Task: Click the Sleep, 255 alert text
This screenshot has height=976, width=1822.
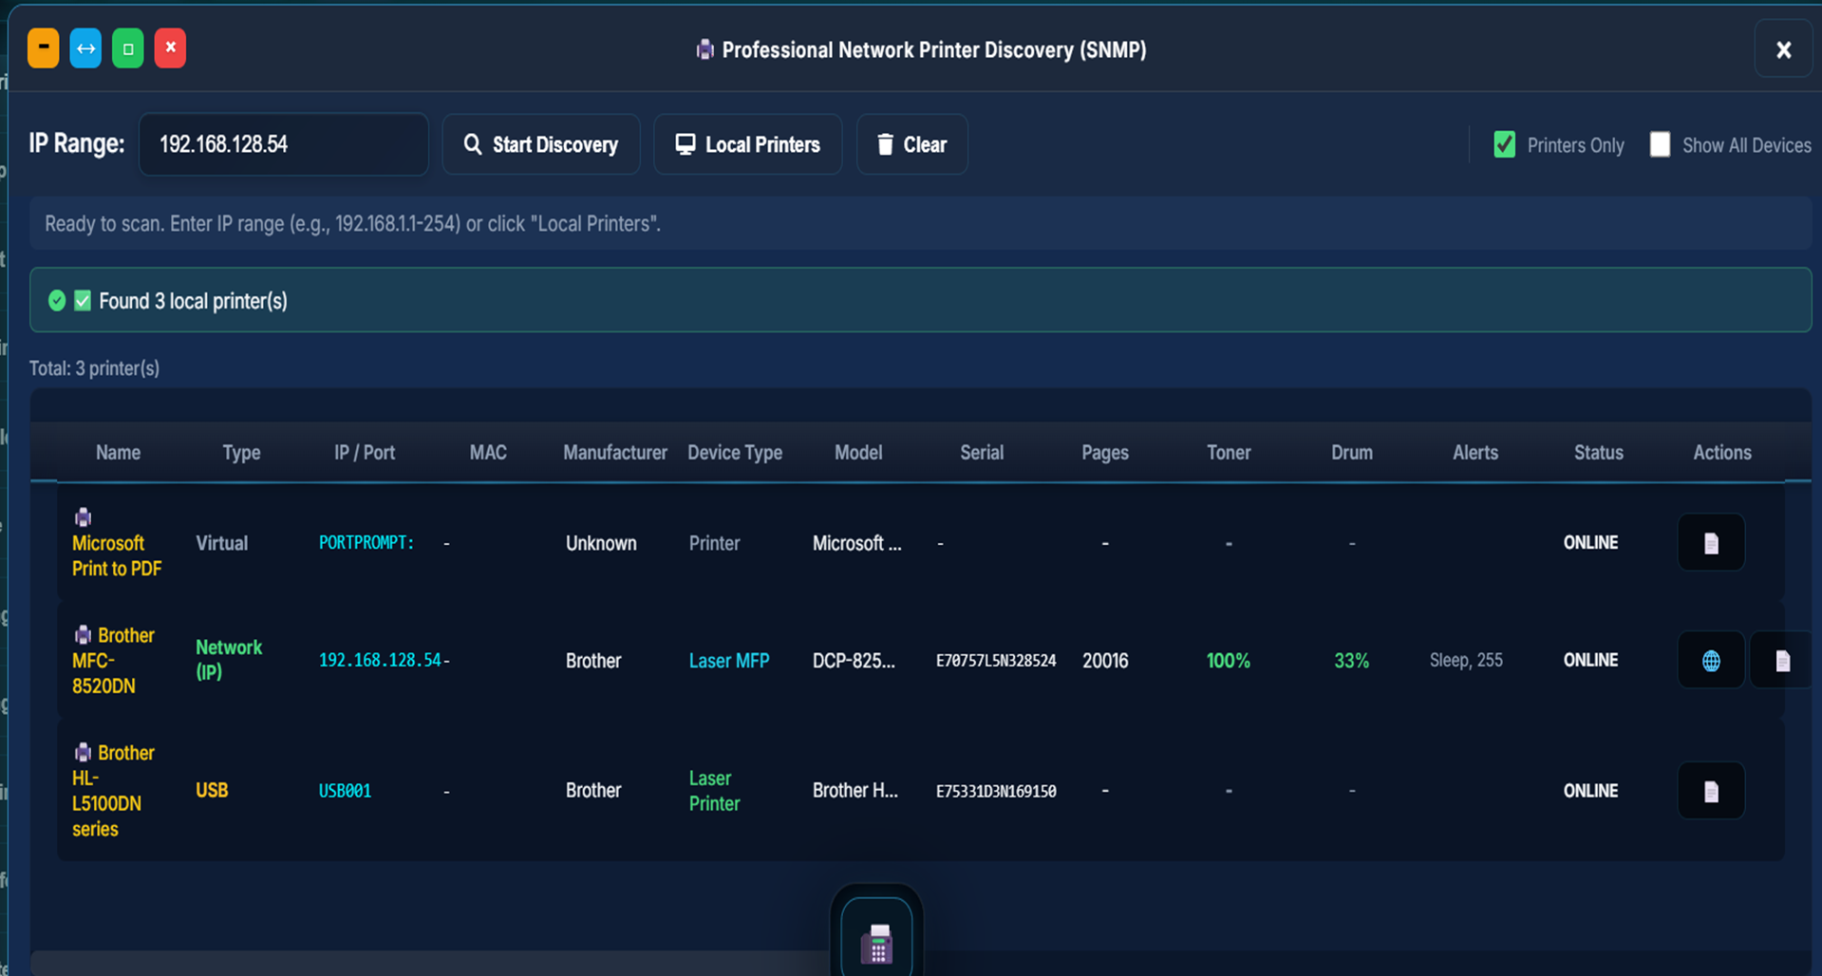Action: 1466,660
